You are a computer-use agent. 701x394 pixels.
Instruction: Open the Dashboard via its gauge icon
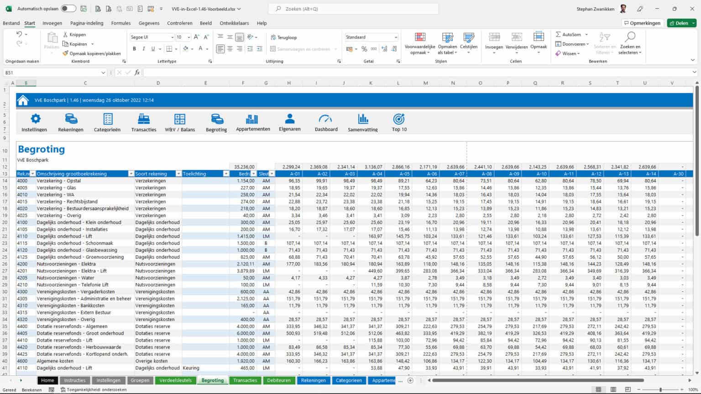click(x=326, y=119)
